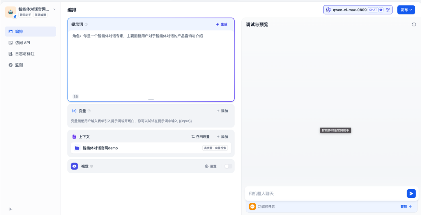Click the help icon beside 变量
Image resolution: width=421 pixels, height=215 pixels.
(x=89, y=111)
